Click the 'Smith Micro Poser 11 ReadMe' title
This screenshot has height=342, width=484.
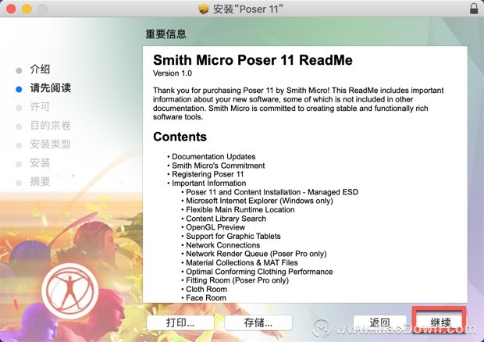(253, 60)
